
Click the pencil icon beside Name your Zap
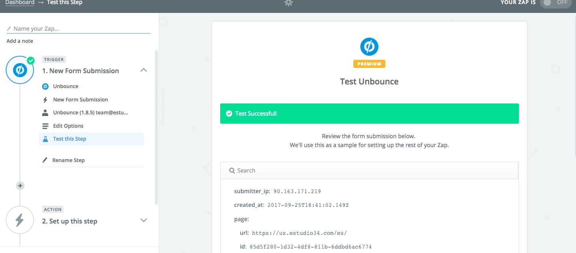(x=9, y=29)
